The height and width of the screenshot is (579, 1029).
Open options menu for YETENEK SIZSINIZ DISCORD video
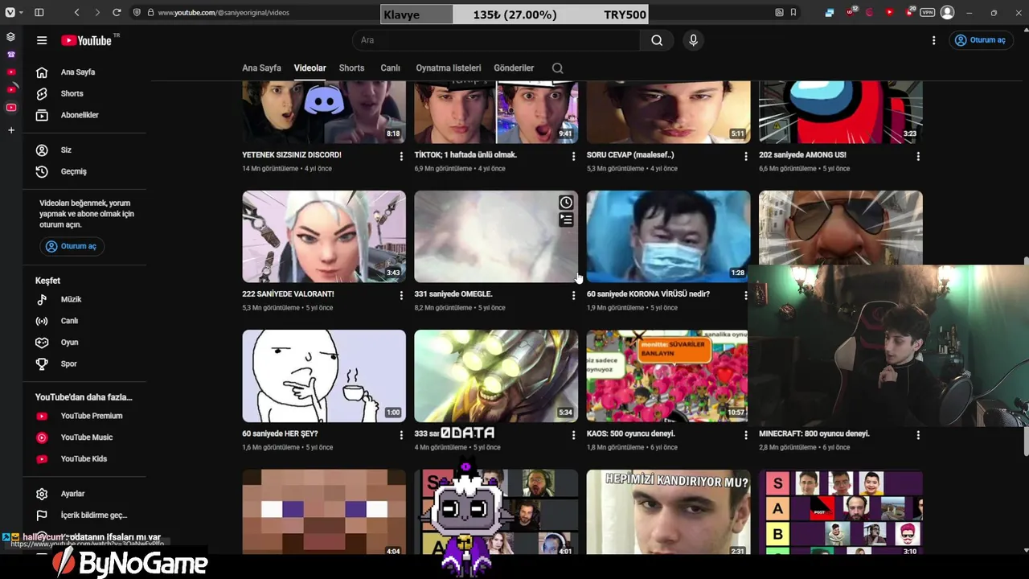tap(401, 156)
